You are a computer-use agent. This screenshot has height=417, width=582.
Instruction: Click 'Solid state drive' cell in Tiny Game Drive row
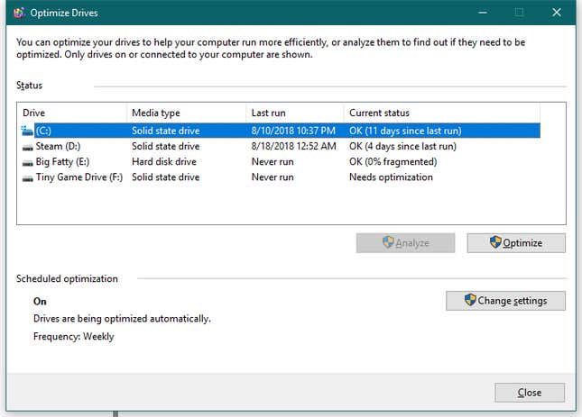165,177
